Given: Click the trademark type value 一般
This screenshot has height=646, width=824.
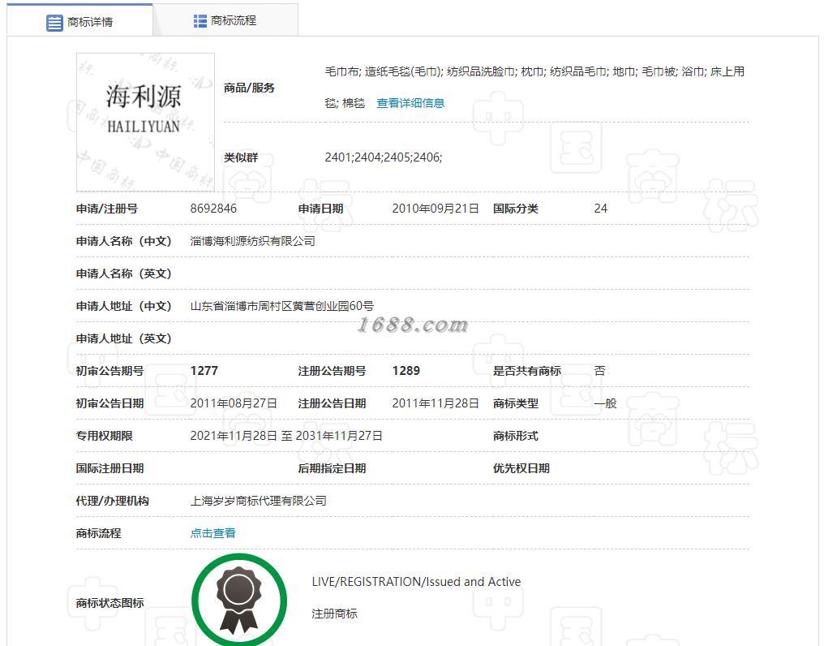Looking at the screenshot, I should tap(605, 403).
